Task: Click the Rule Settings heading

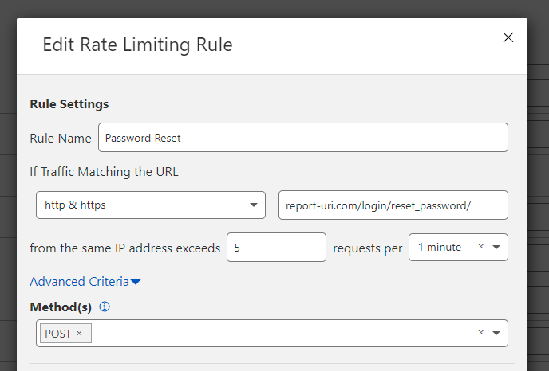Action: tap(69, 103)
